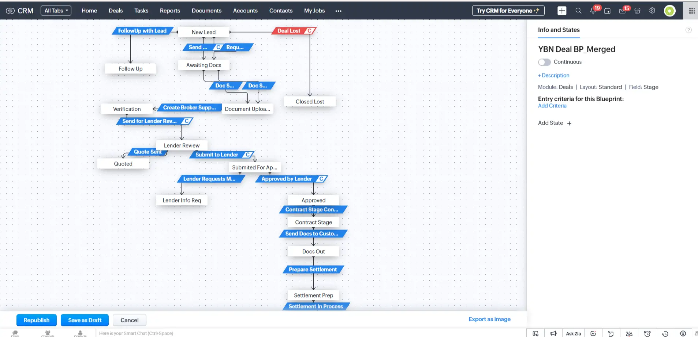Create a new record with the plus icon
This screenshot has width=698, height=337.
pos(562,11)
